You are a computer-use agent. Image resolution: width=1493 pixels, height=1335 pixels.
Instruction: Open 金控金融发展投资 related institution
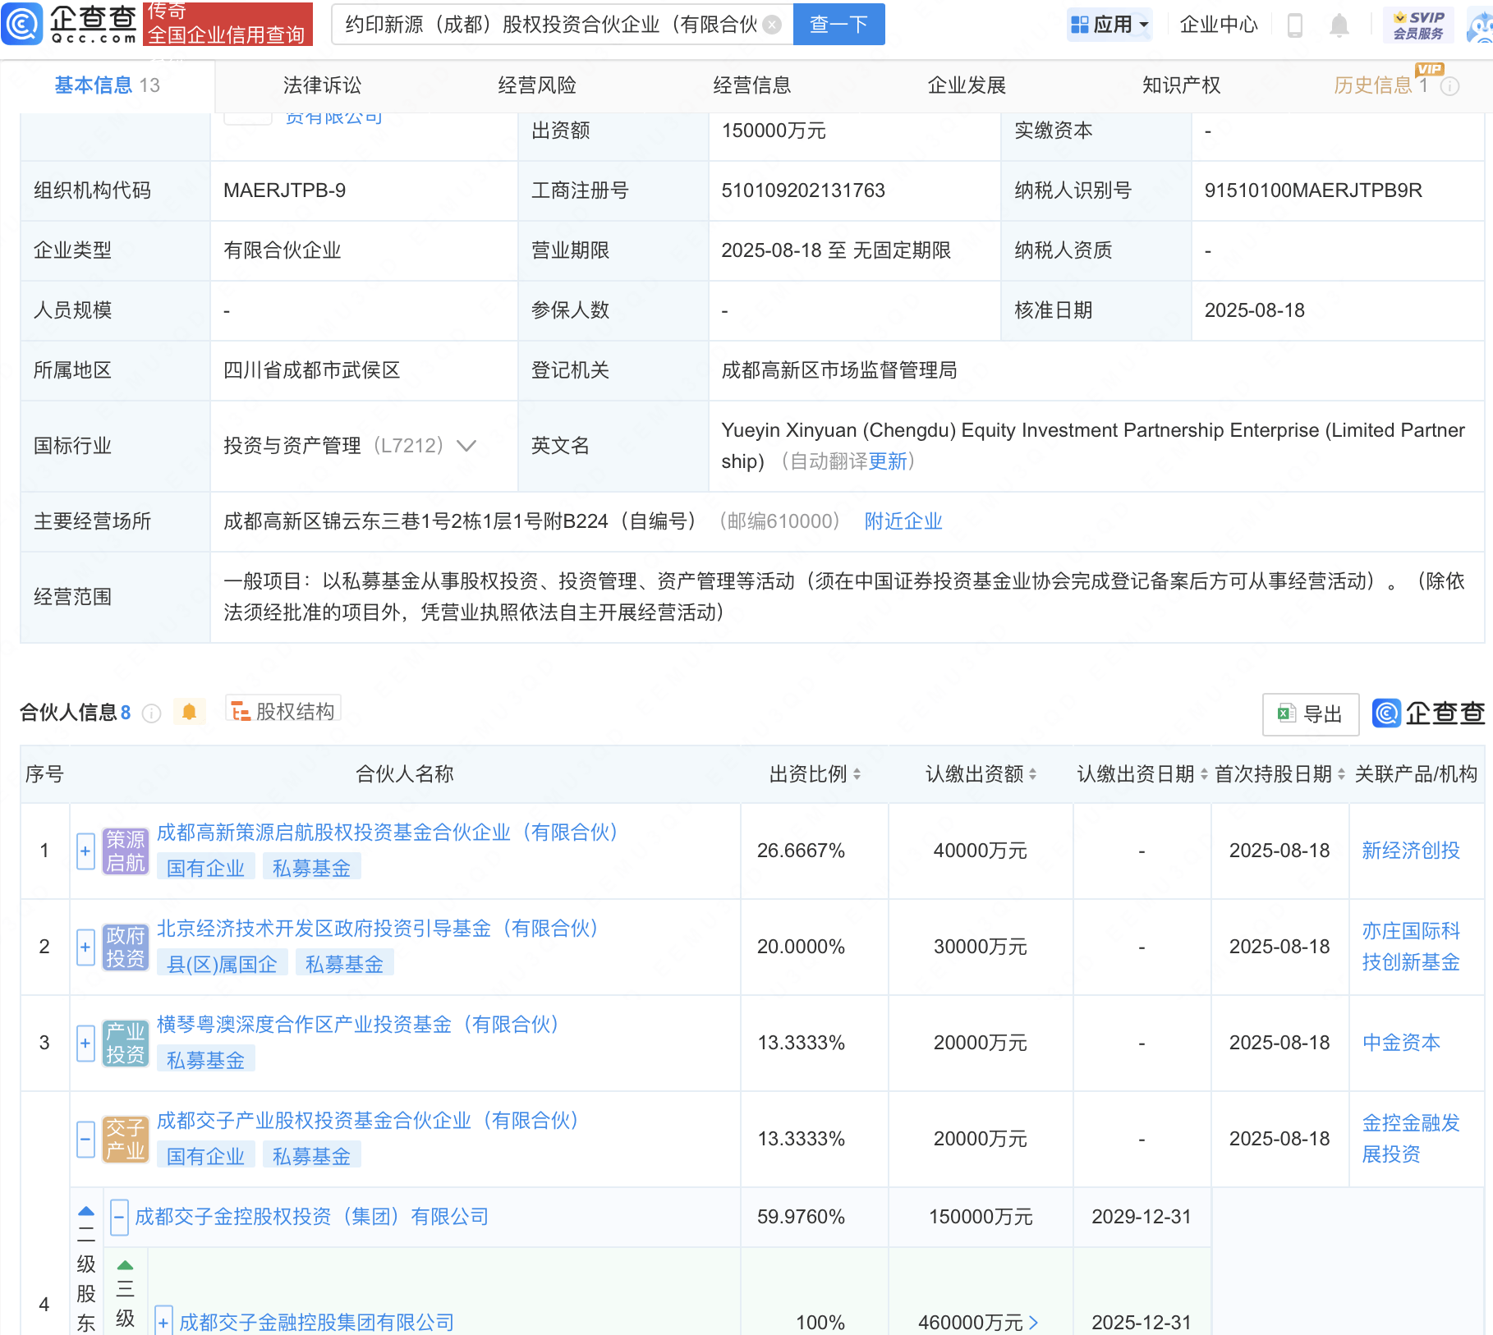click(x=1411, y=1139)
